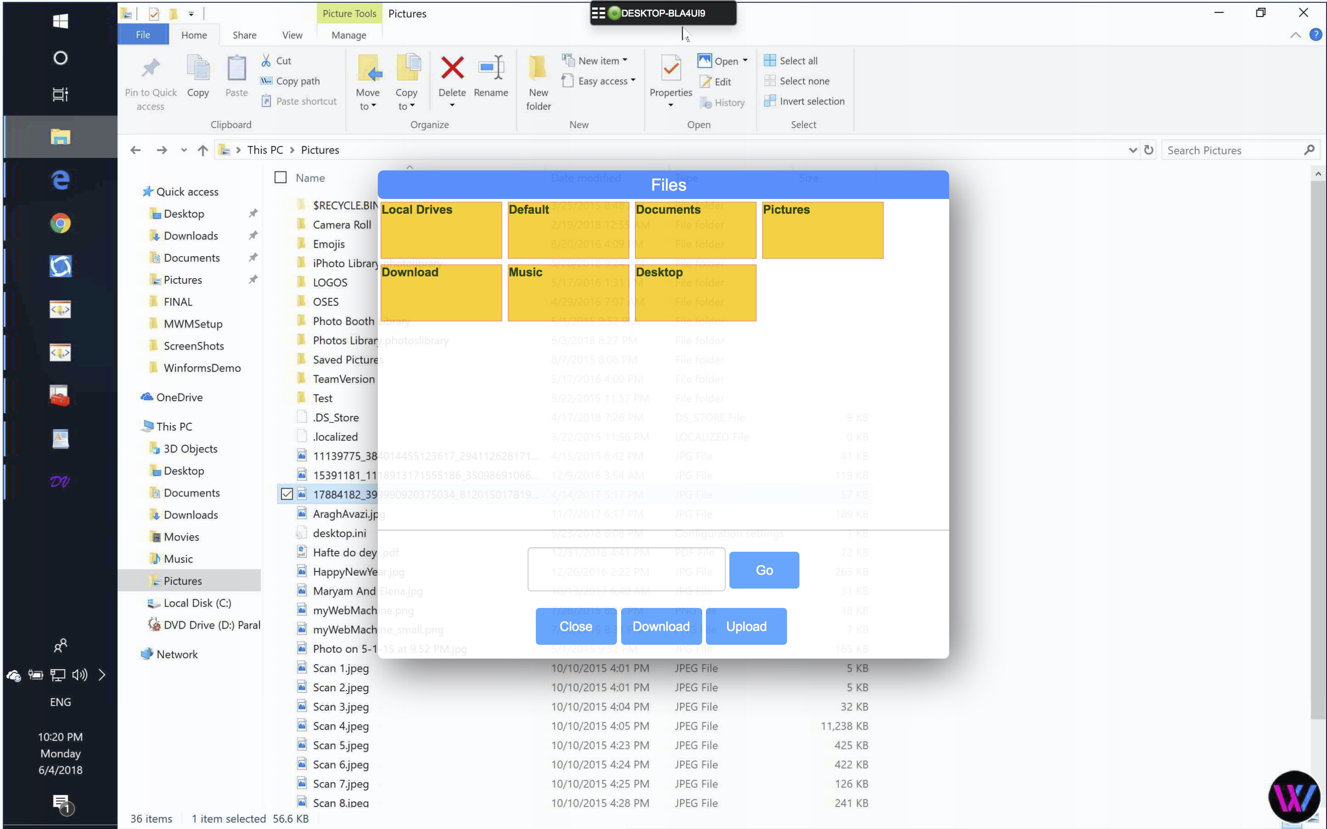The height and width of the screenshot is (829, 1327).
Task: Go up one folder level arrow
Action: click(203, 150)
